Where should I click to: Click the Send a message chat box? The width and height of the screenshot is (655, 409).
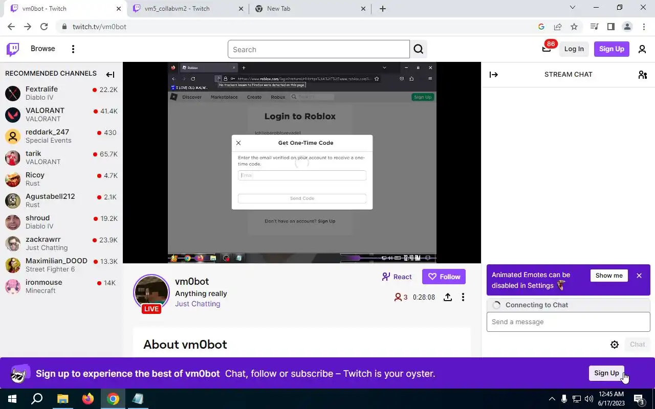pyautogui.click(x=568, y=322)
